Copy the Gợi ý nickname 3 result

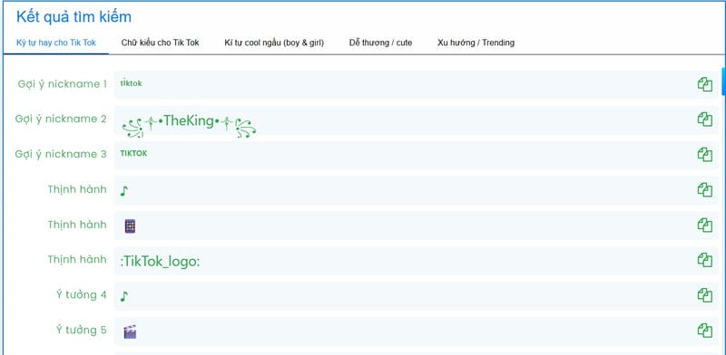point(705,154)
